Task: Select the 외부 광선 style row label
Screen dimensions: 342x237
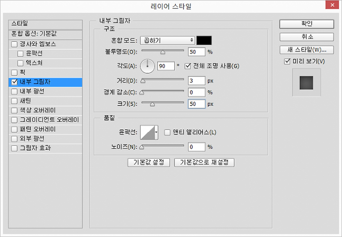Action: pyautogui.click(x=32, y=139)
